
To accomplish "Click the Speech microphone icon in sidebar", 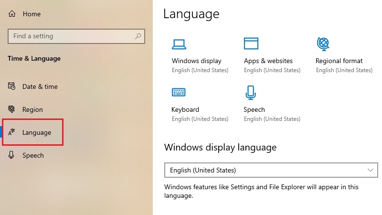I will click(12, 155).
